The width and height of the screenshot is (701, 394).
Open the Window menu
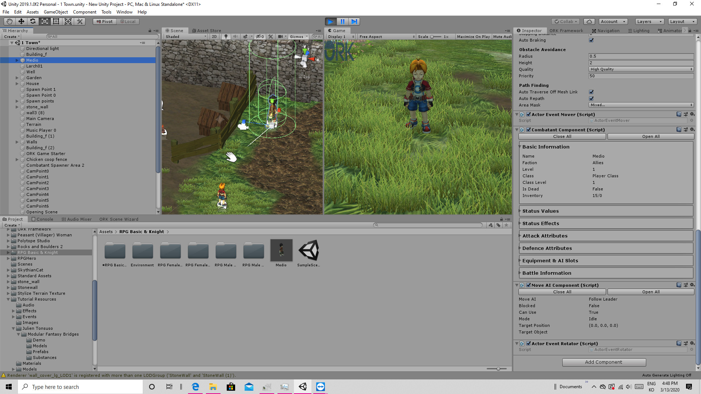coord(125,12)
